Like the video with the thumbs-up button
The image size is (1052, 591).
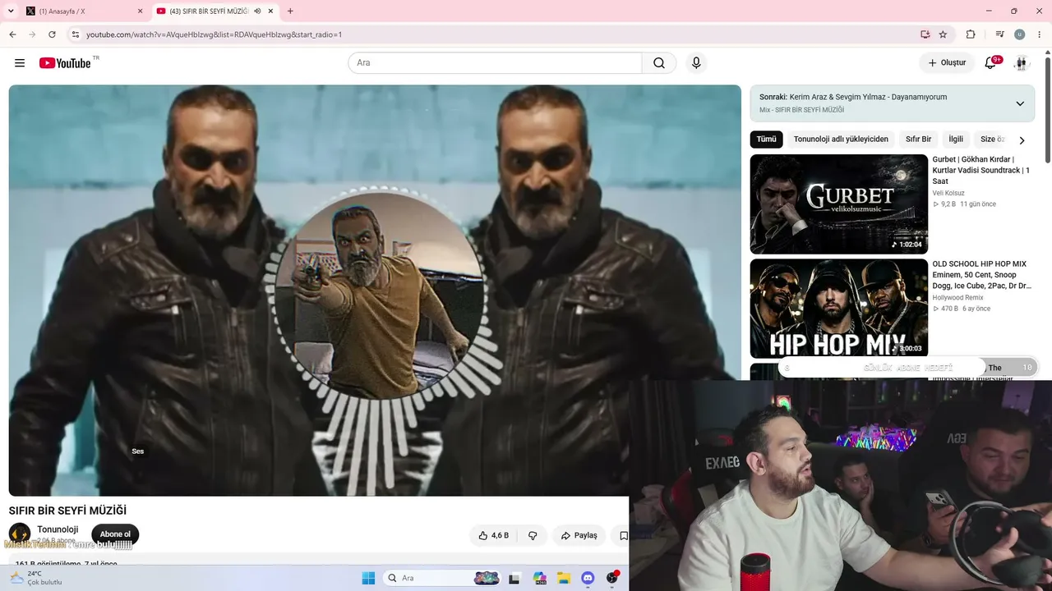click(x=493, y=535)
